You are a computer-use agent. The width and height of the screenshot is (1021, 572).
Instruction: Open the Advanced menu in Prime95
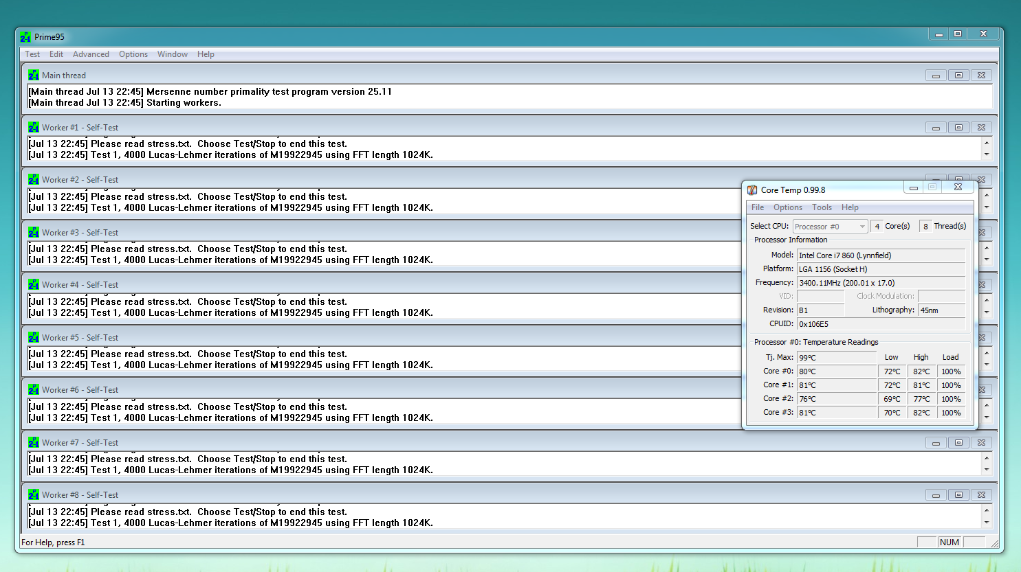[91, 54]
